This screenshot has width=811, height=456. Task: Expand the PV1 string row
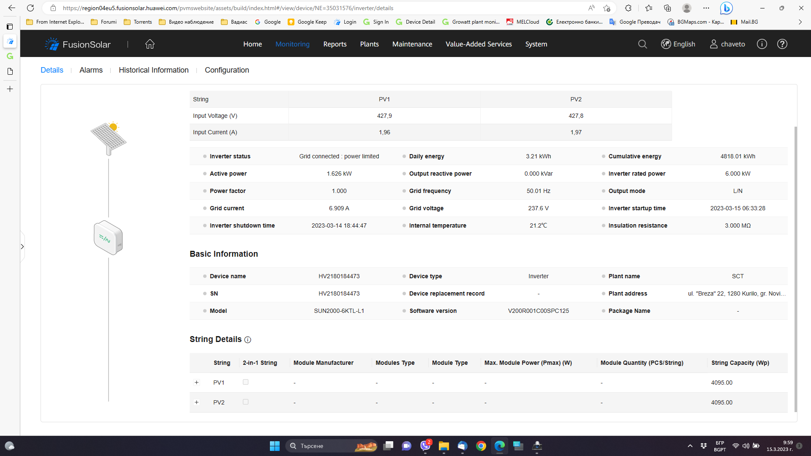click(196, 383)
